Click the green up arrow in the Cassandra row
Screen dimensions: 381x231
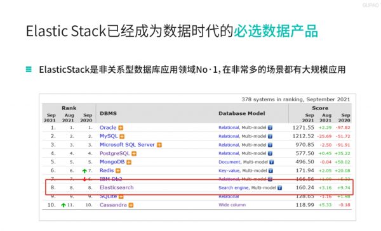point(63,205)
